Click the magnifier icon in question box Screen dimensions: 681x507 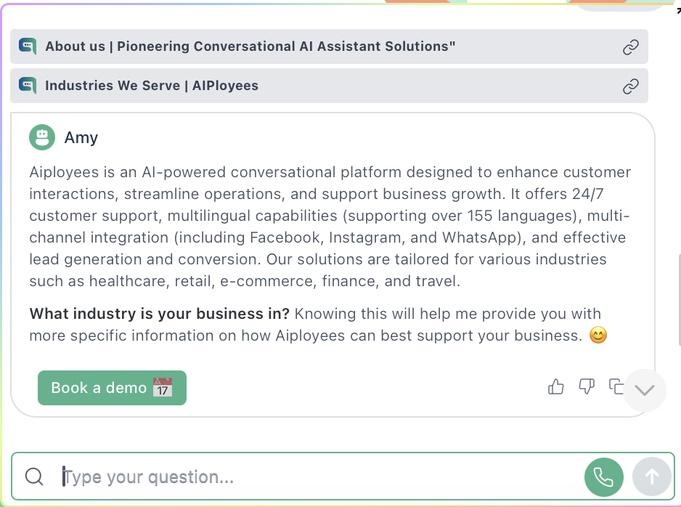(x=34, y=476)
